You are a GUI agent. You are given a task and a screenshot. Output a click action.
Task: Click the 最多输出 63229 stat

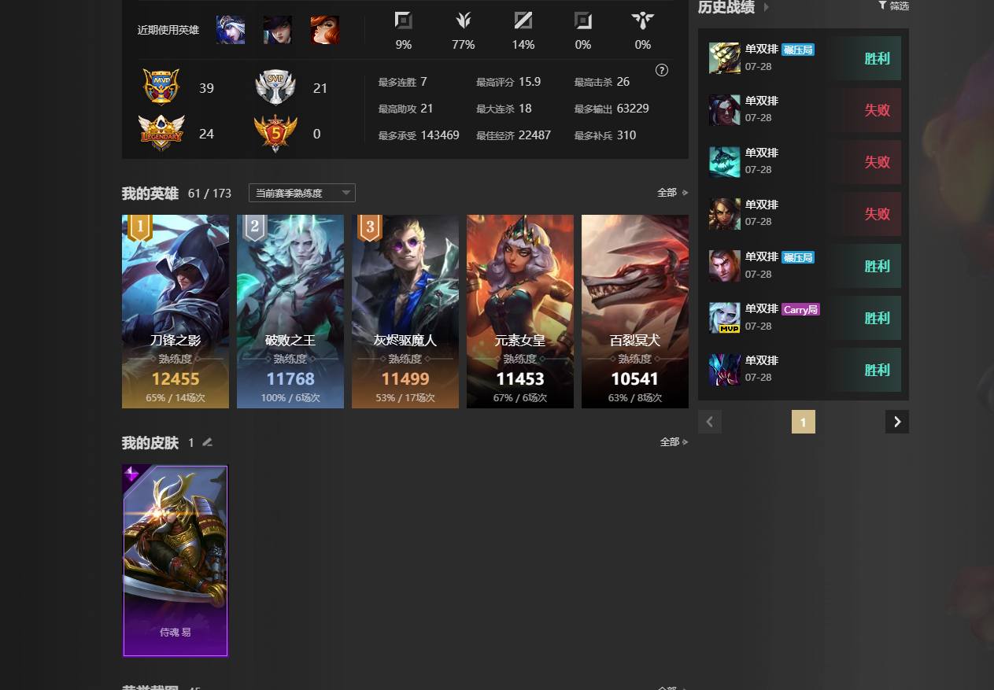[612, 109]
